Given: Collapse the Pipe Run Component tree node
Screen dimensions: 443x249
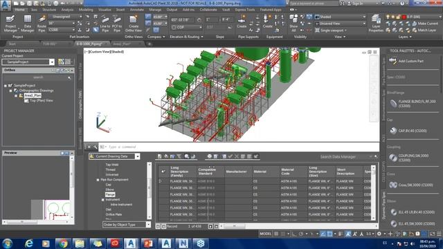Looking at the screenshot, I should 98,180.
